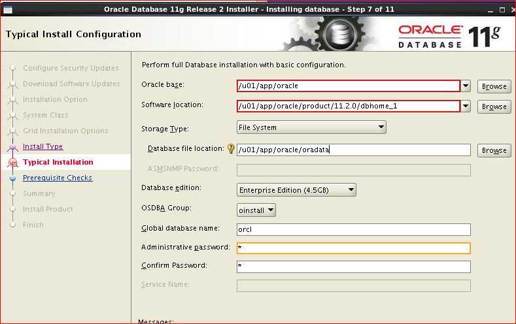516x324 pixels.
Task: Open the Storage Type File System dropdown
Action: point(311,127)
